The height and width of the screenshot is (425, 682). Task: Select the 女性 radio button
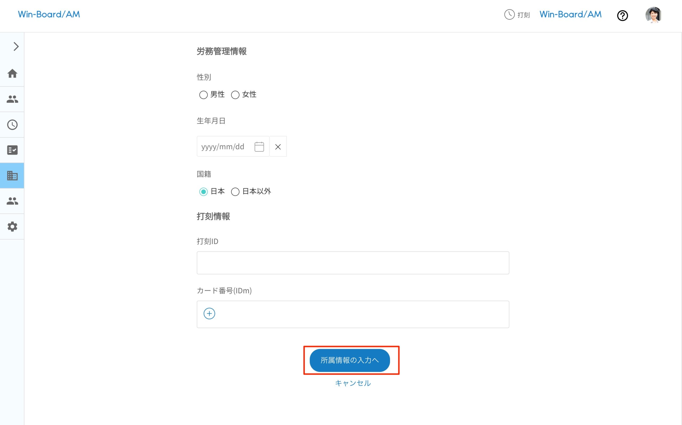(x=235, y=95)
